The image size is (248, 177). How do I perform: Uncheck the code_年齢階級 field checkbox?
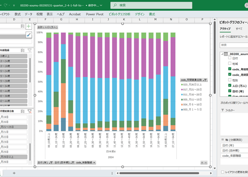[230, 69]
